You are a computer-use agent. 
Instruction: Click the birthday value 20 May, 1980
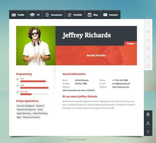[81, 84]
